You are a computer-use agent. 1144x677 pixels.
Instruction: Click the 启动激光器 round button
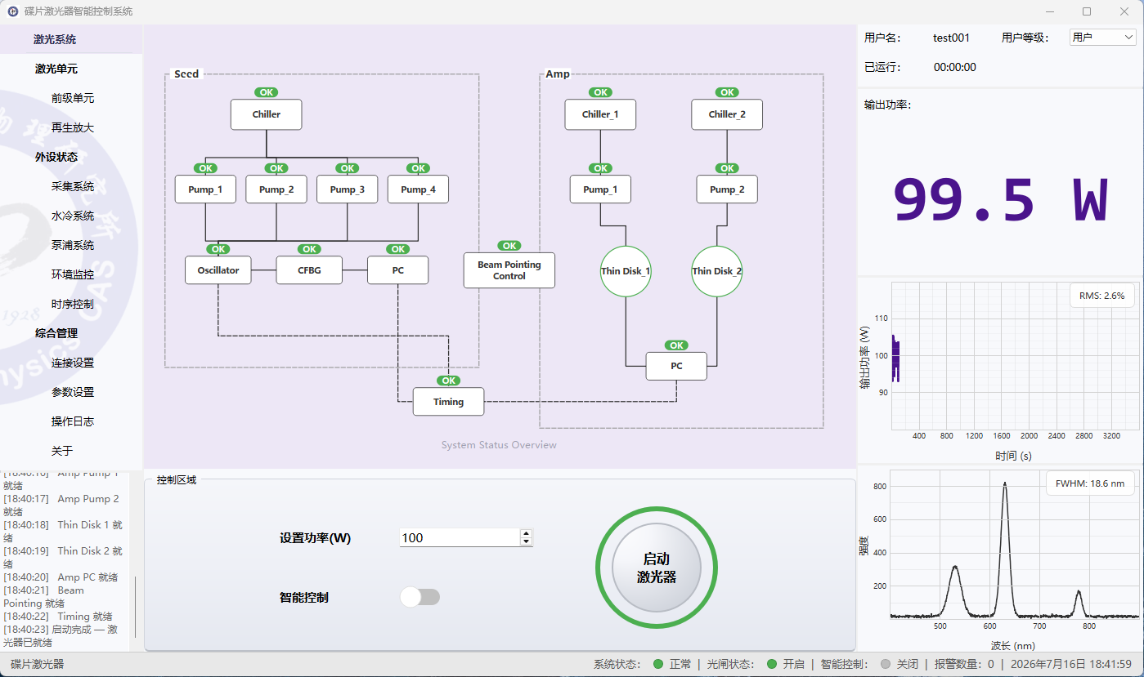click(x=657, y=568)
